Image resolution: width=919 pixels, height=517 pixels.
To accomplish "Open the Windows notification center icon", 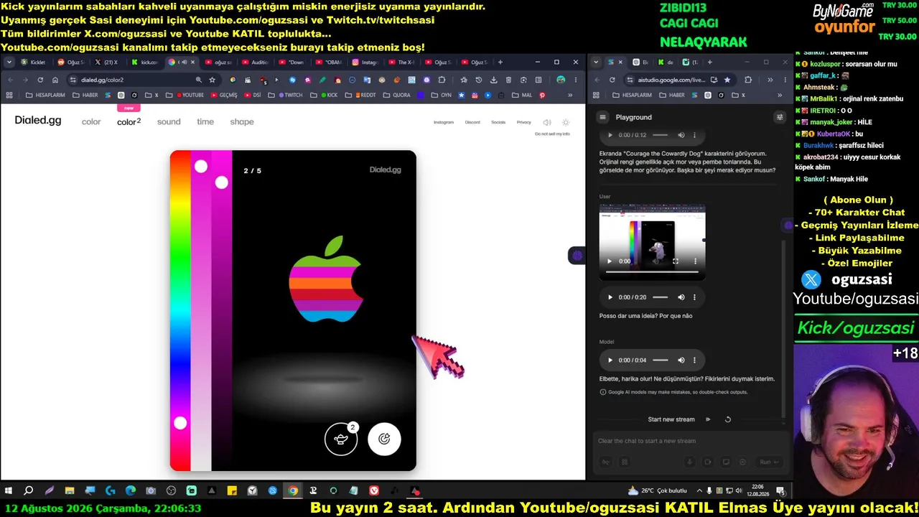I will 780,491.
